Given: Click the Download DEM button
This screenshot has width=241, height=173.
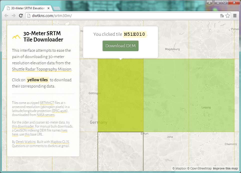Looking at the screenshot, I should click(120, 46).
